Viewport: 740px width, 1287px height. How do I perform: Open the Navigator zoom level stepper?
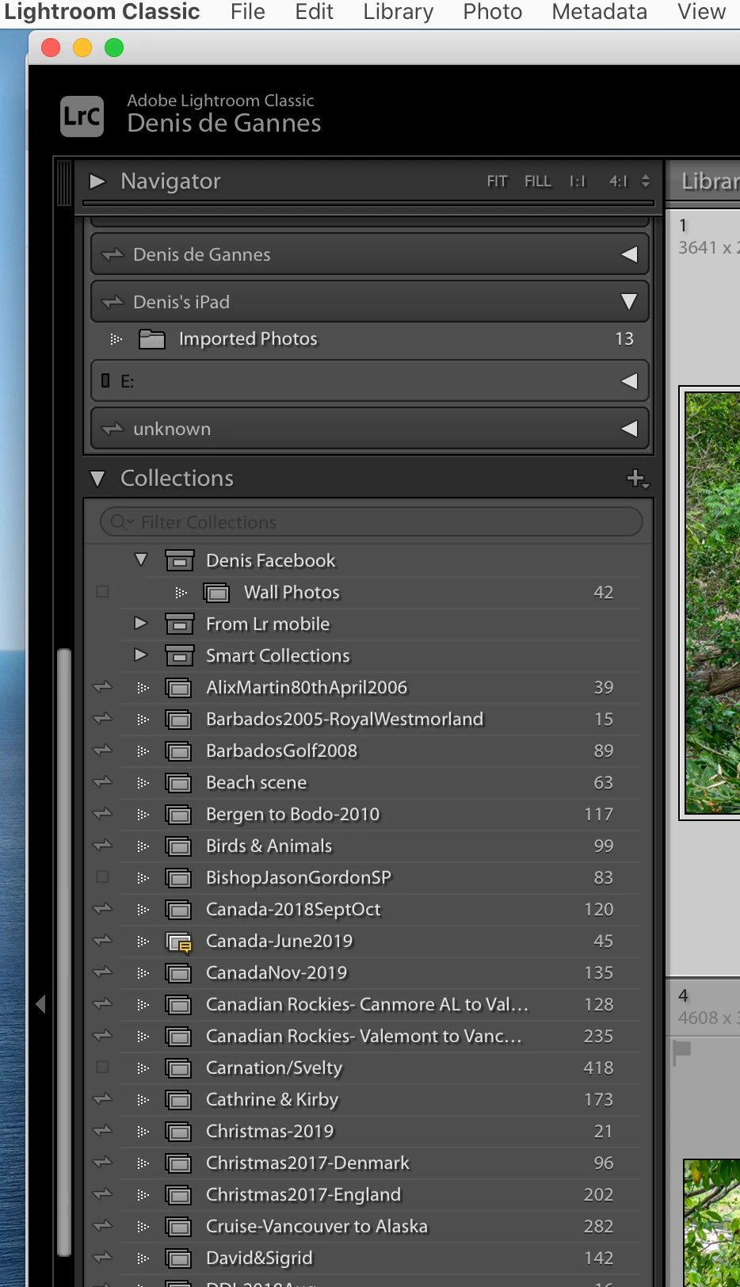[x=646, y=181]
